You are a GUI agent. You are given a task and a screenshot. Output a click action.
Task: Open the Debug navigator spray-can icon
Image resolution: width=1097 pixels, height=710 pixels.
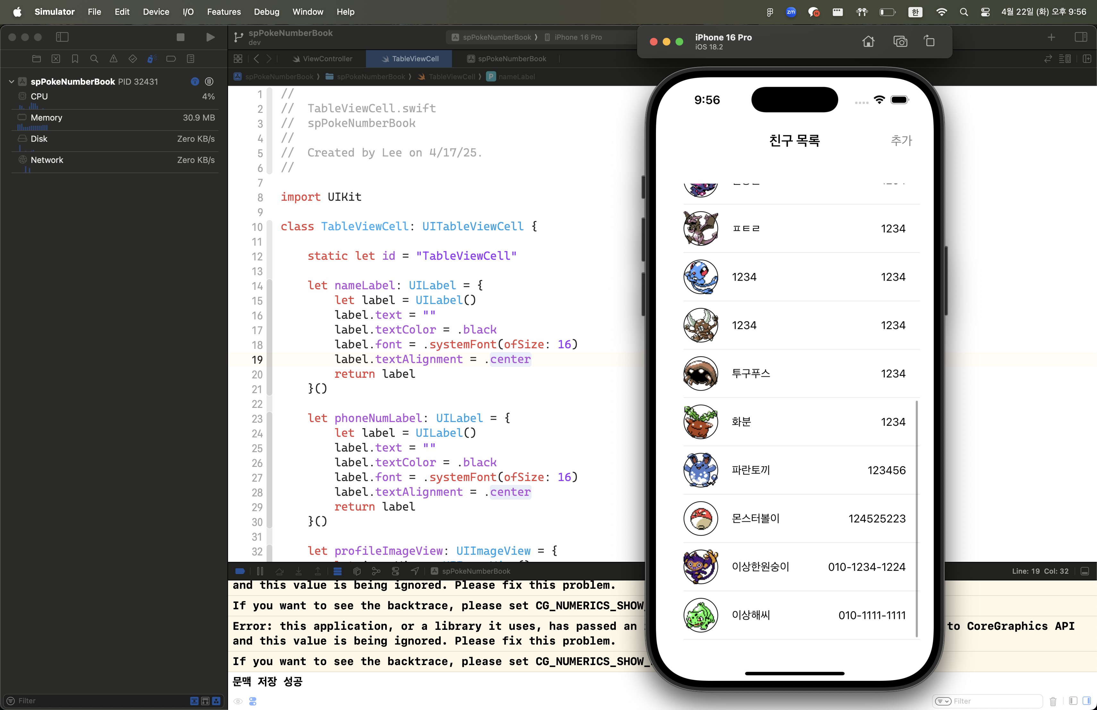(x=152, y=58)
